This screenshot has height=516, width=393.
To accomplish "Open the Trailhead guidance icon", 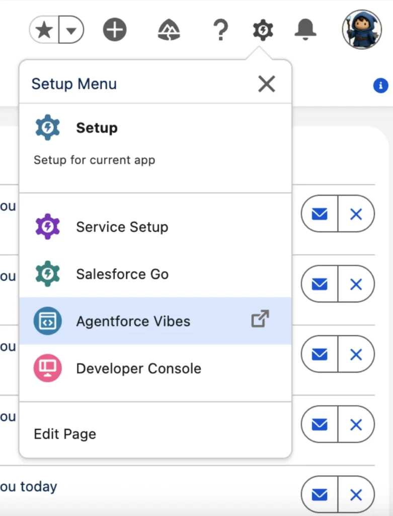I will [169, 31].
